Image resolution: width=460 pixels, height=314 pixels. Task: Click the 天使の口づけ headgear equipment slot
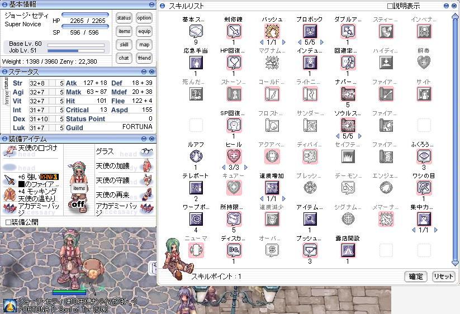32,151
